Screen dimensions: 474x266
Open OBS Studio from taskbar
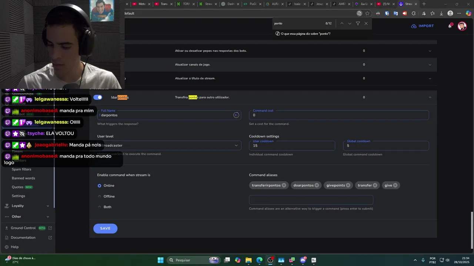pos(270,260)
